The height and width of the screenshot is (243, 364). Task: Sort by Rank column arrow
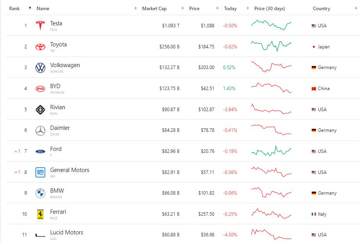[30, 8]
